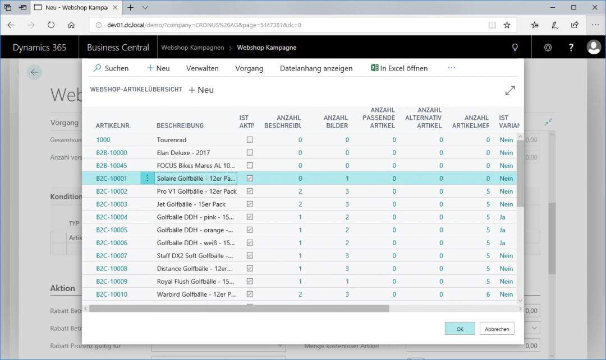
Task: Open browser settings and more menu
Action: [595, 25]
